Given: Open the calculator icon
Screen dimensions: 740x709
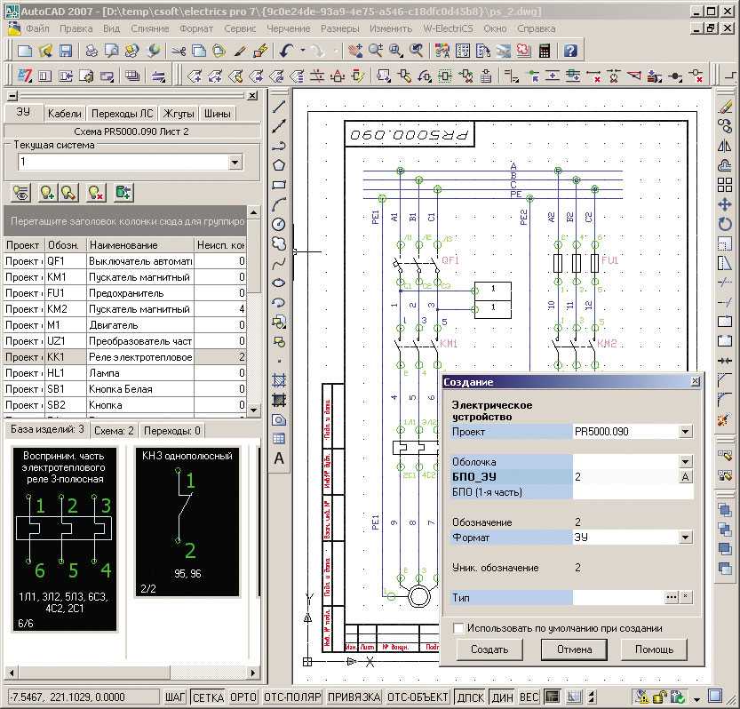Looking at the screenshot, I should tap(545, 51).
